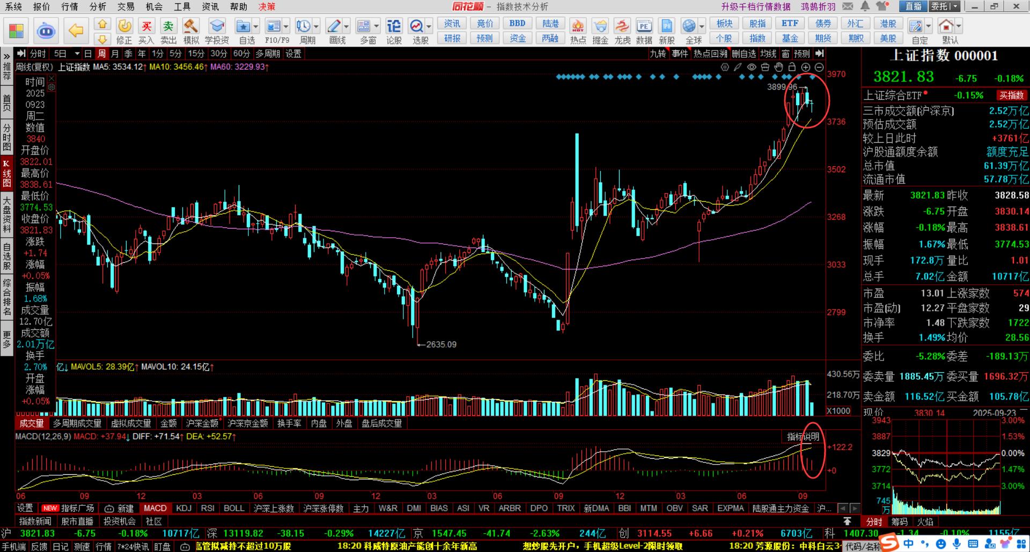Click the 指标说明 button
The width and height of the screenshot is (1030, 552).
pos(803,437)
